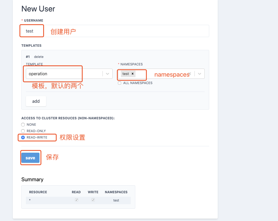Expand the Namespaces dropdown chevron

200,74
